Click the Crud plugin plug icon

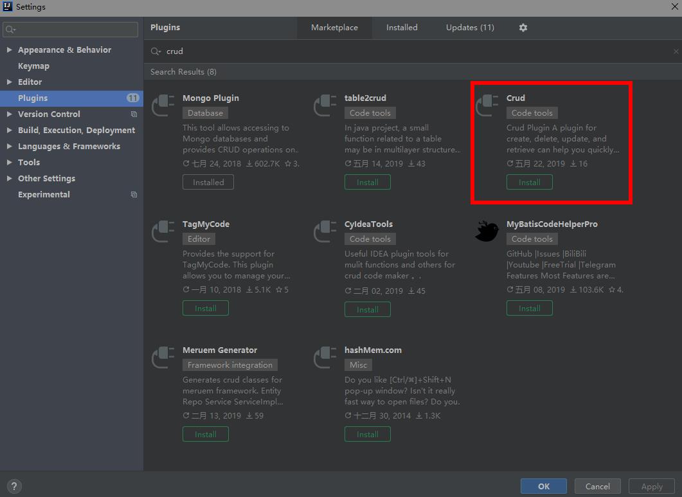coord(487,105)
